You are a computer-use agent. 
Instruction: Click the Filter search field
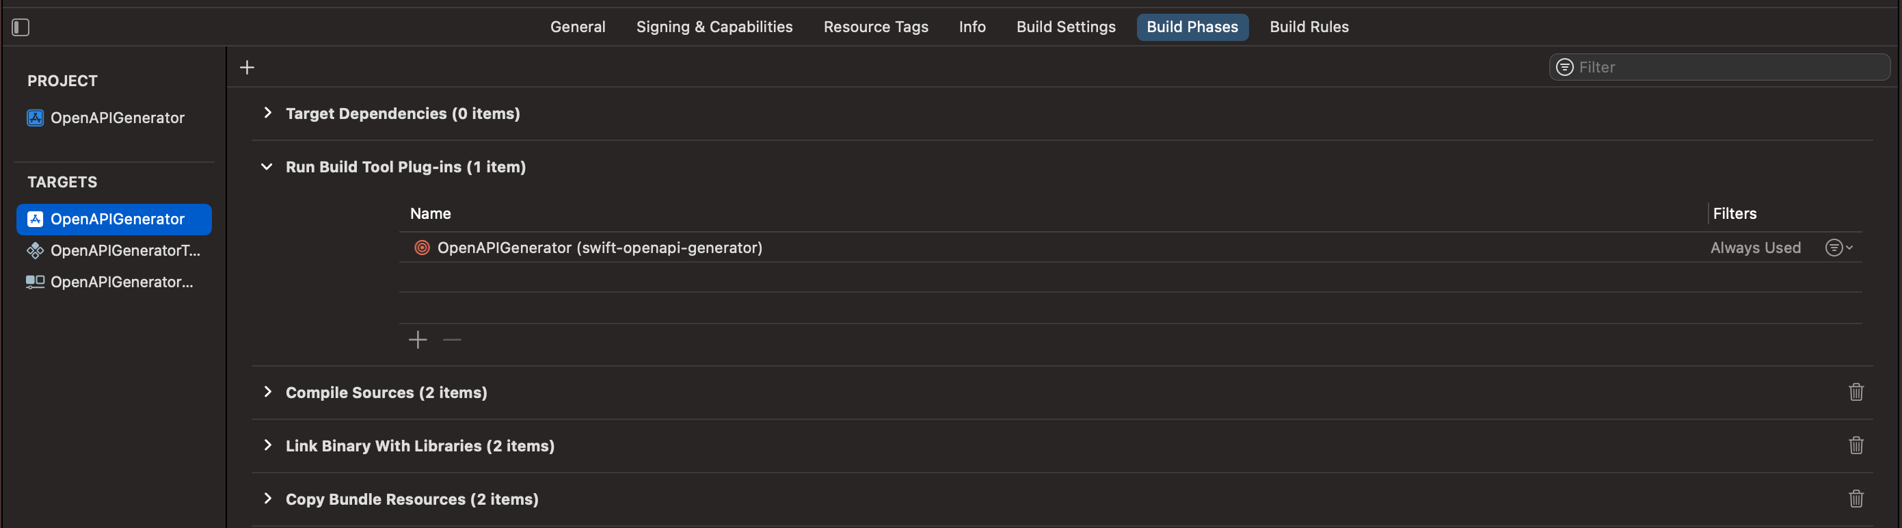pyautogui.click(x=1719, y=67)
